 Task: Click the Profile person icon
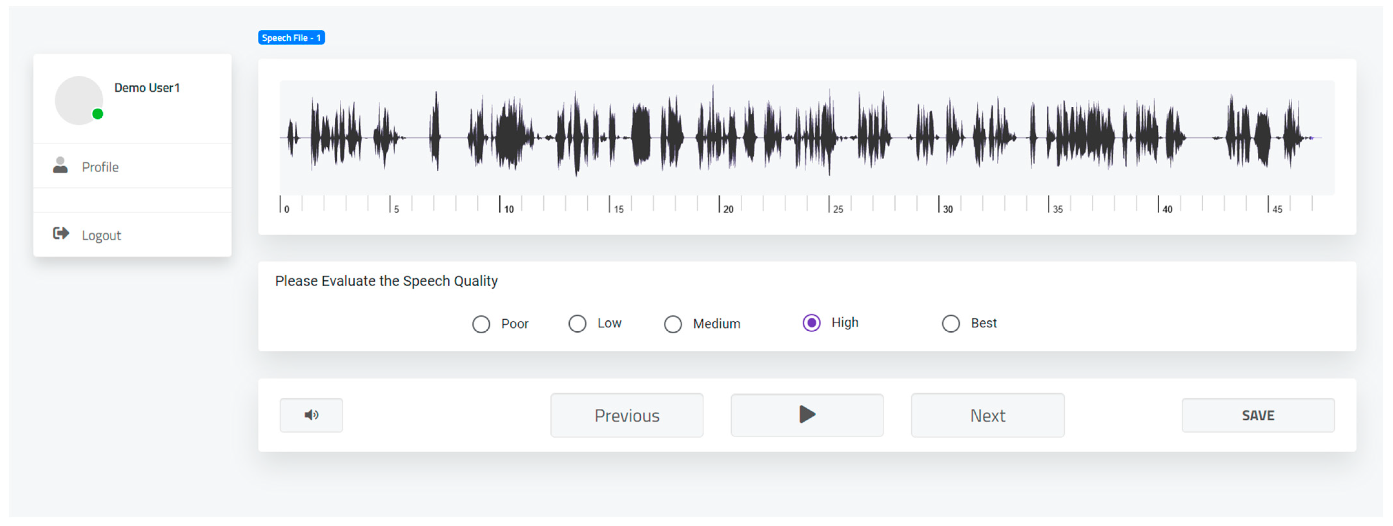60,165
